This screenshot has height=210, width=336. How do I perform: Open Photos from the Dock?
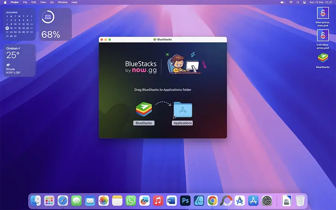pos(104,201)
